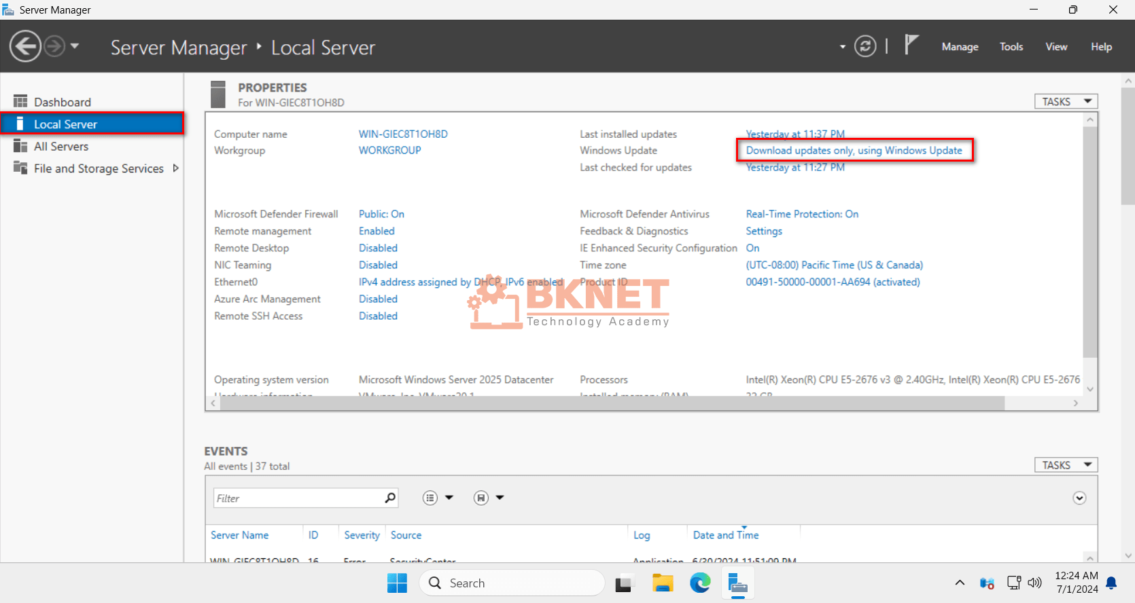Click Last checked for updates value

795,167
